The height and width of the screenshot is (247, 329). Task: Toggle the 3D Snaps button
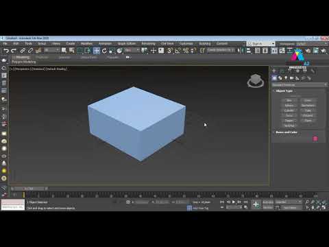click(x=169, y=51)
